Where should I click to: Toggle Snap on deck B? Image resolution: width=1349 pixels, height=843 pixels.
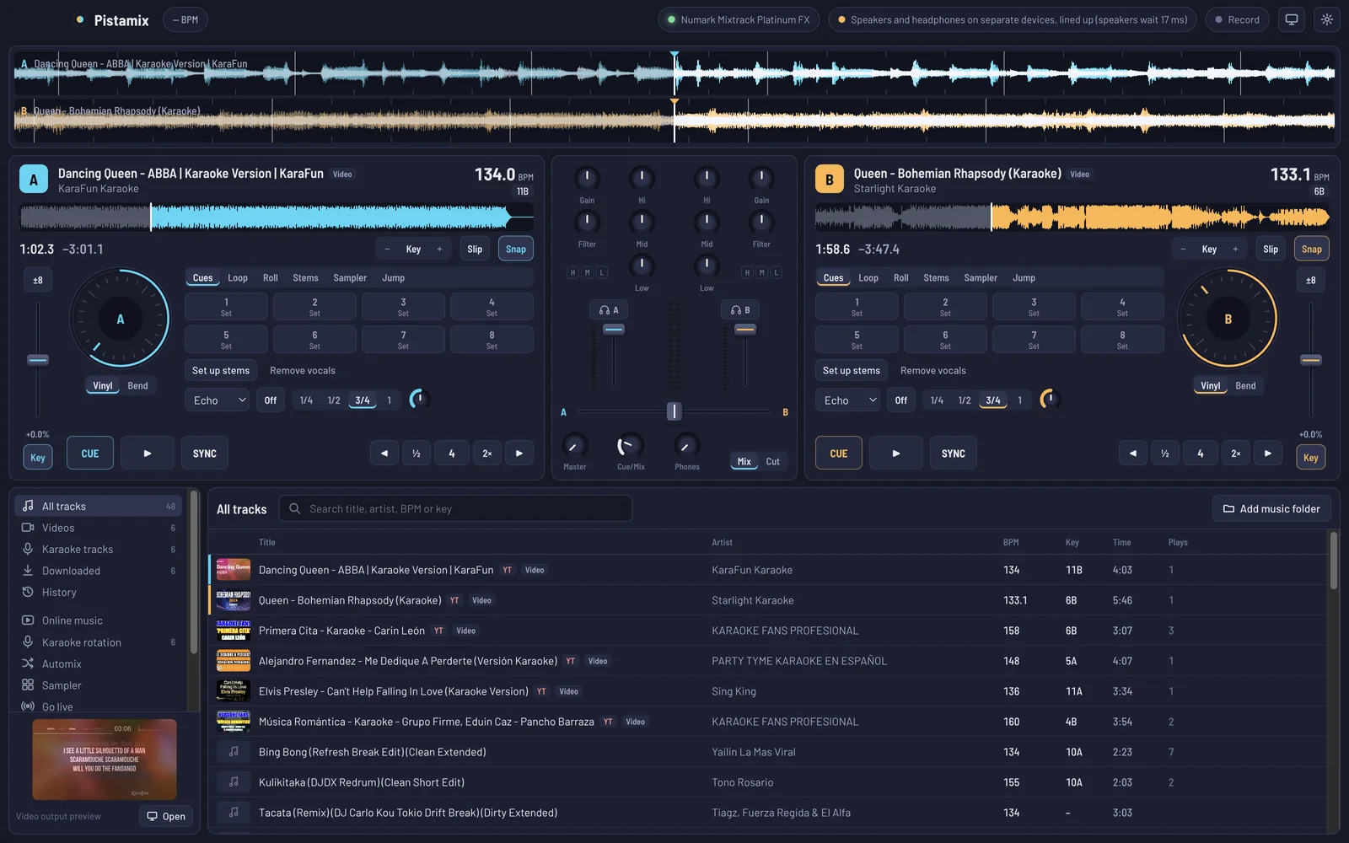(1312, 249)
